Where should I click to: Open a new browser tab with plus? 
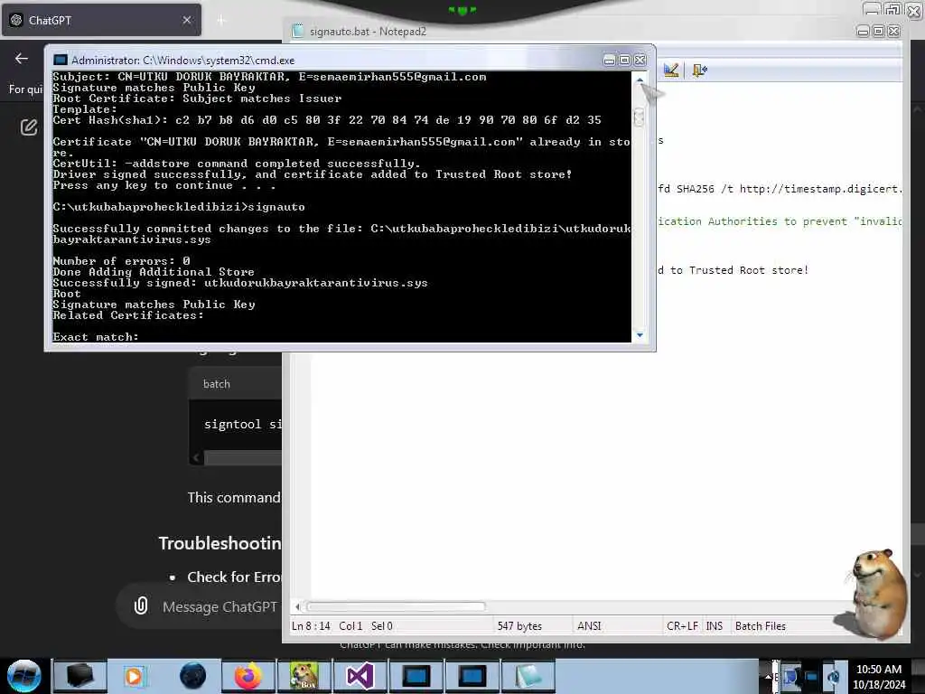coord(221,21)
